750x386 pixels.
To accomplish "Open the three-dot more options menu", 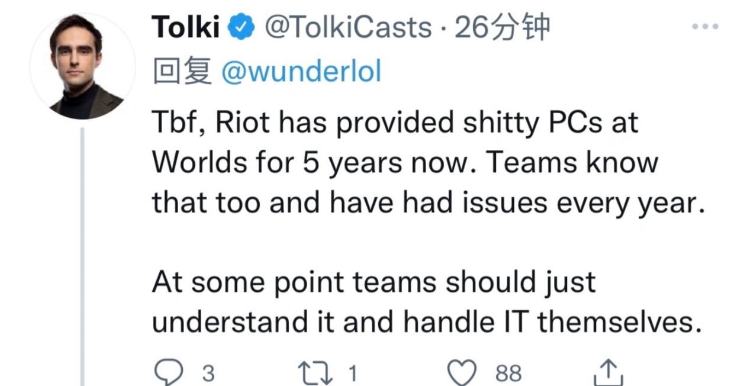I will (705, 27).
